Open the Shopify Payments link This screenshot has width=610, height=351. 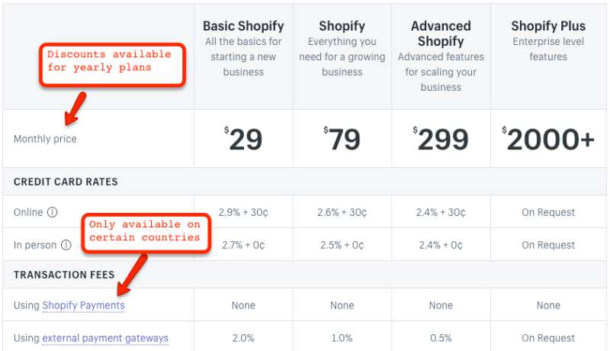[x=84, y=305]
